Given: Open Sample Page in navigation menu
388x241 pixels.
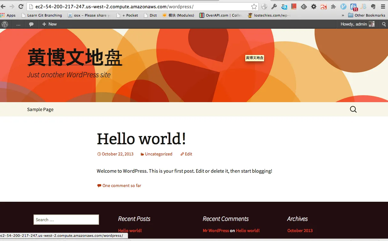Looking at the screenshot, I should coord(40,109).
